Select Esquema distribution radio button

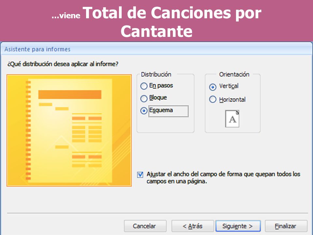point(144,111)
